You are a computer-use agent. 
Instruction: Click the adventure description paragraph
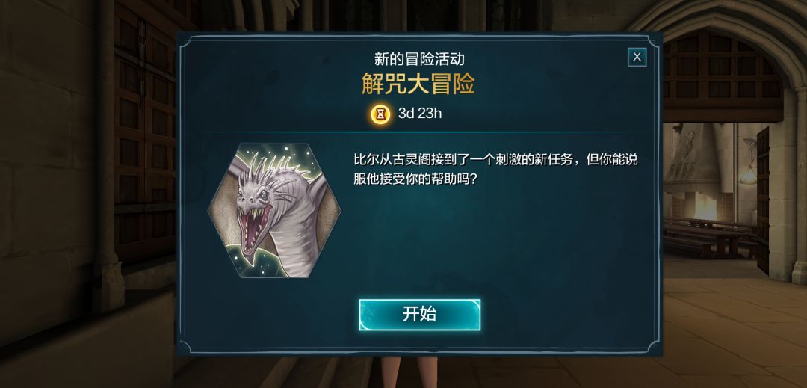pos(495,169)
